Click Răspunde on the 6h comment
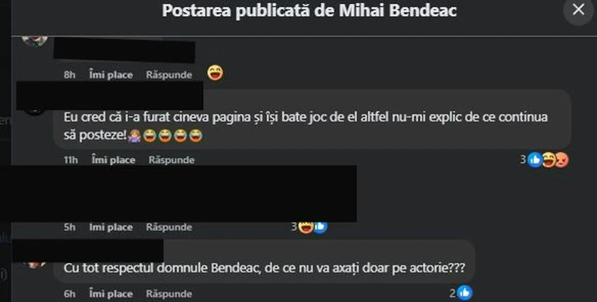The image size is (597, 302). [169, 294]
